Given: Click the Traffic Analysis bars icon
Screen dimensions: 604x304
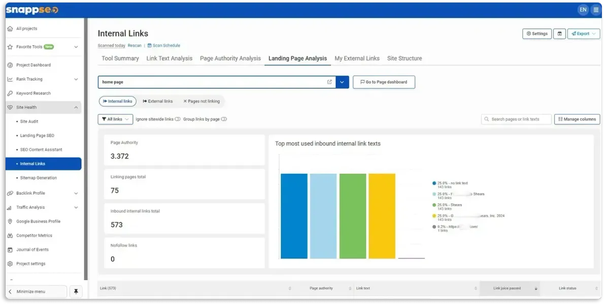Looking at the screenshot, I should point(9,208).
